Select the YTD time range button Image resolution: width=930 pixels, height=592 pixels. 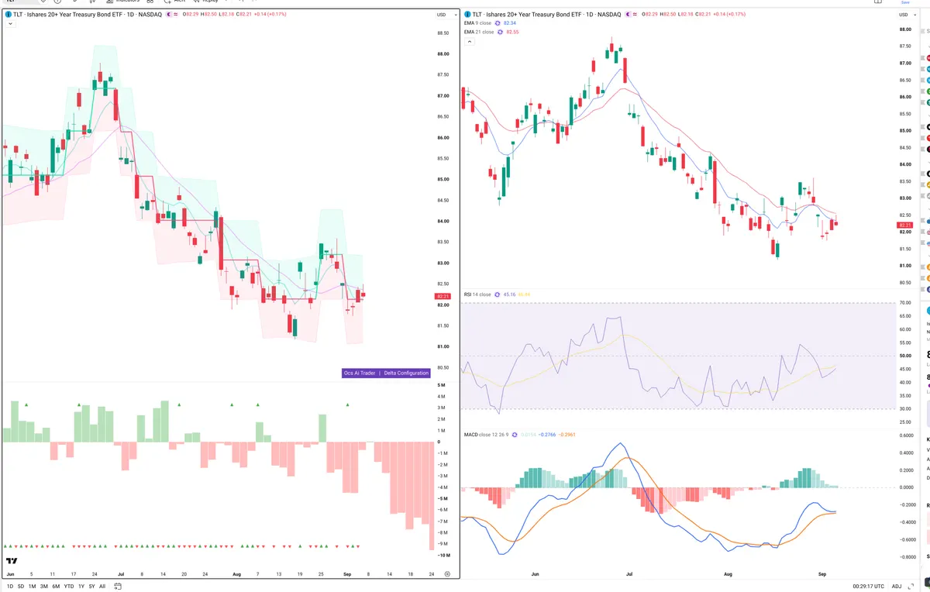(x=69, y=587)
